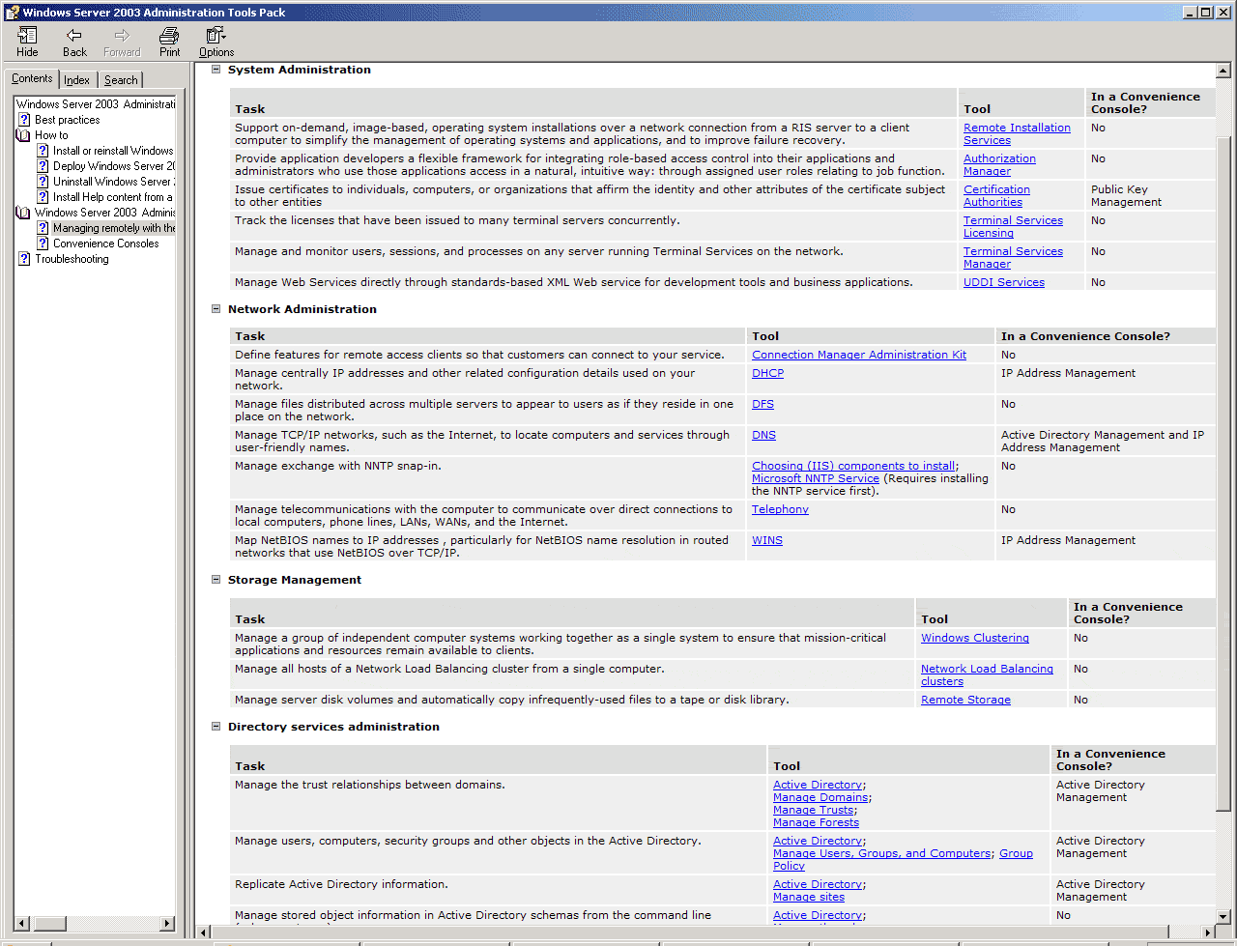The width and height of the screenshot is (1237, 946).
Task: Switch to the Index tab
Action: click(77, 80)
